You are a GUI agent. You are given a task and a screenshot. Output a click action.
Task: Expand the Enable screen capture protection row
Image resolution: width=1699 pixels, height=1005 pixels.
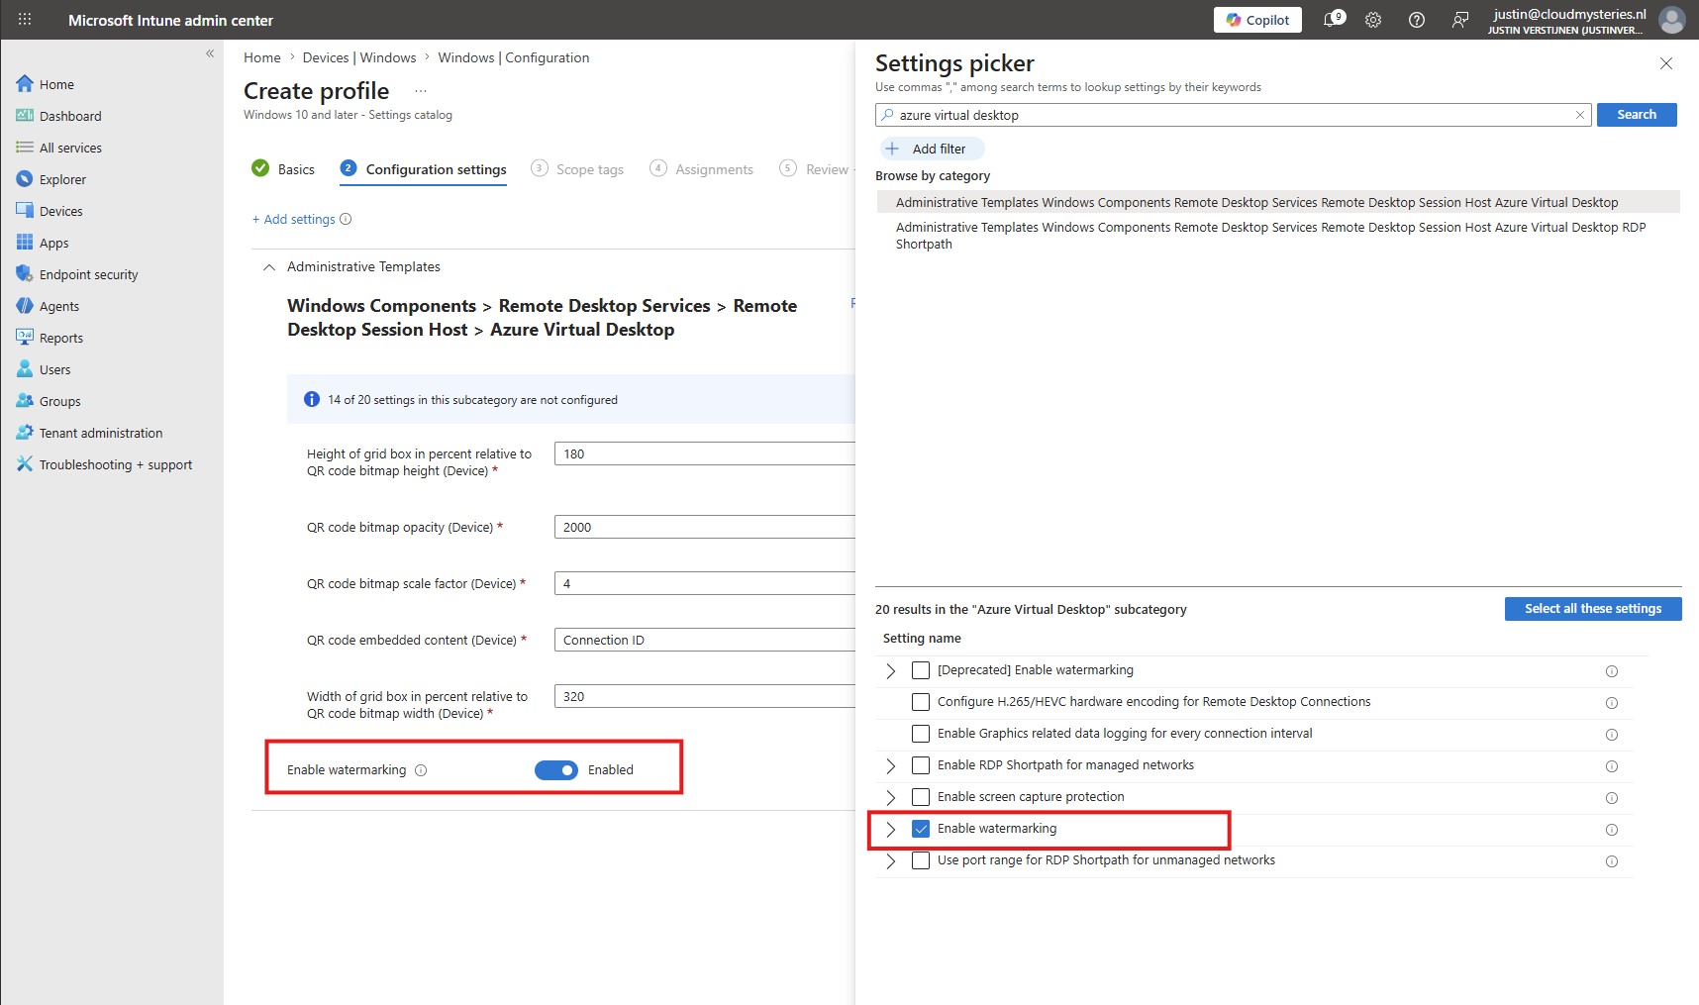point(891,798)
